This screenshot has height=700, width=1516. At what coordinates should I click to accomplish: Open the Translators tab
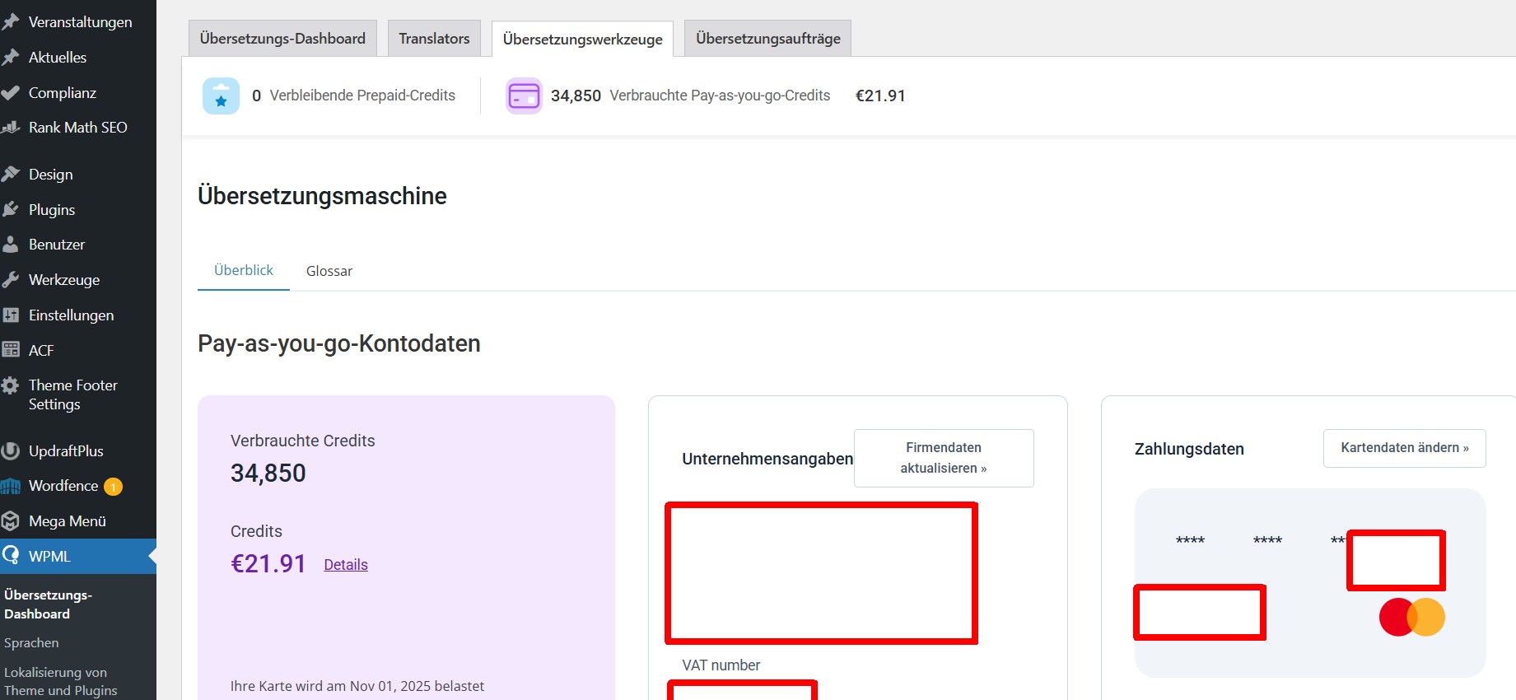(x=434, y=39)
